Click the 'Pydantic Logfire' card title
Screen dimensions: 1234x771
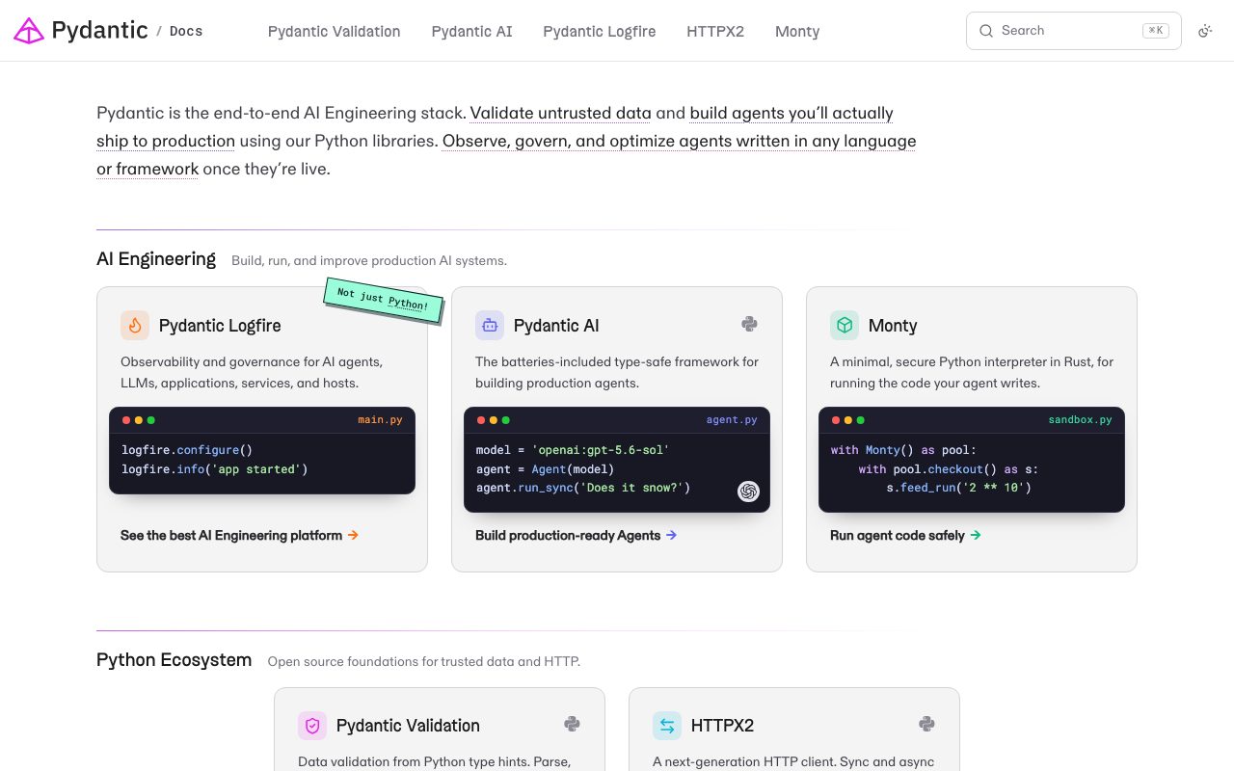220,326
